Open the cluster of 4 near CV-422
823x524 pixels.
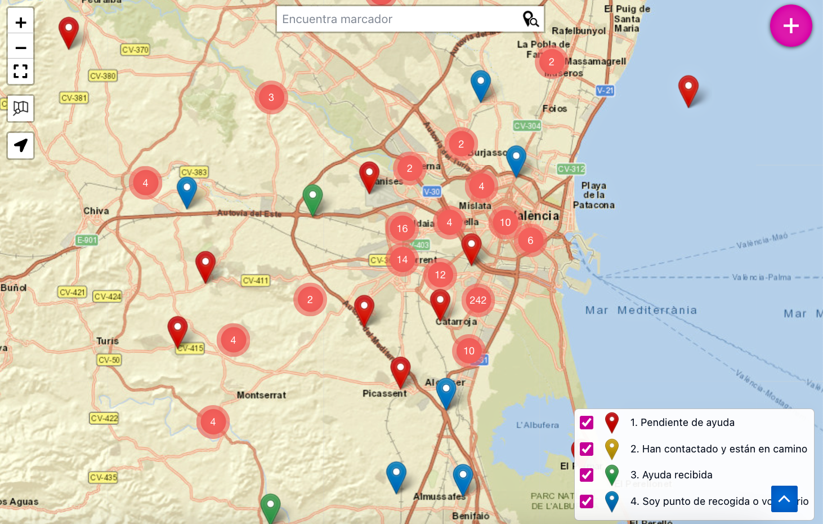coord(213,422)
